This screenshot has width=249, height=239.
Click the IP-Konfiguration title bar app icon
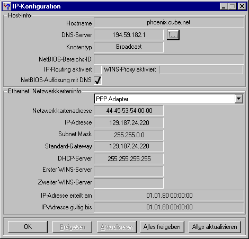tap(7, 6)
